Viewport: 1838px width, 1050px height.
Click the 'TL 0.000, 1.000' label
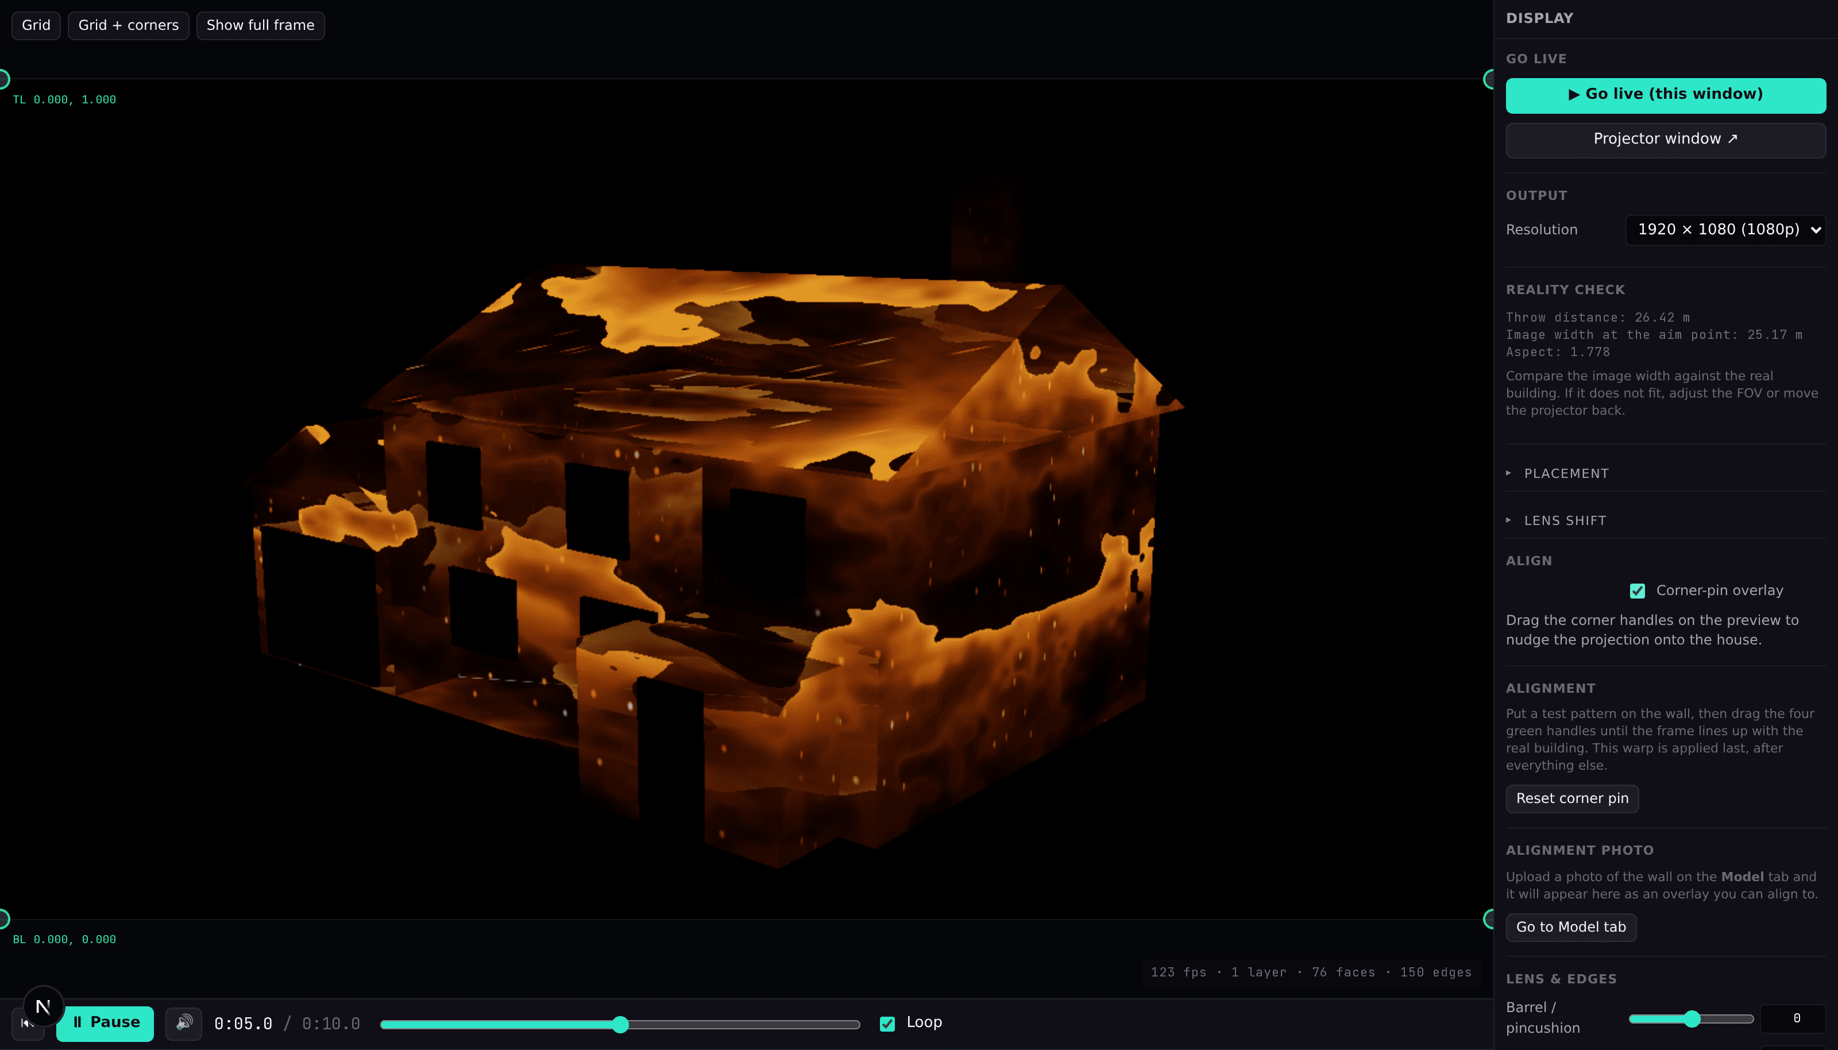tap(64, 99)
